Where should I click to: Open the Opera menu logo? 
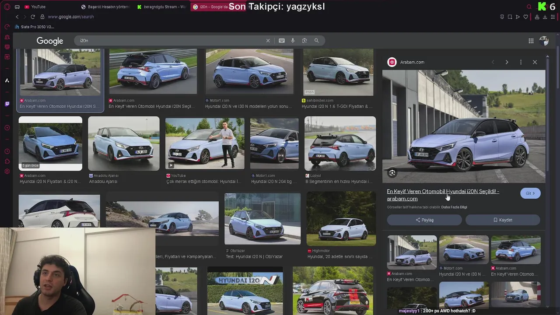7,7
